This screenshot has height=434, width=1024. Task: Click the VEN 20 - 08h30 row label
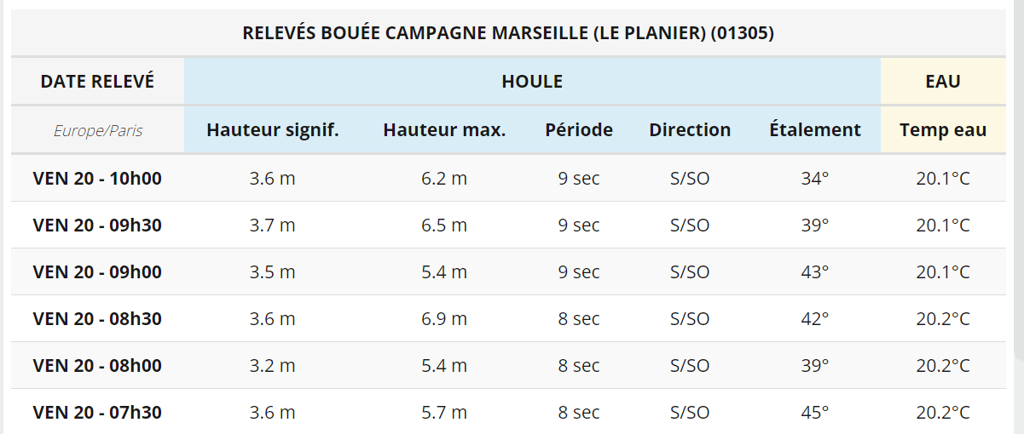tap(97, 319)
